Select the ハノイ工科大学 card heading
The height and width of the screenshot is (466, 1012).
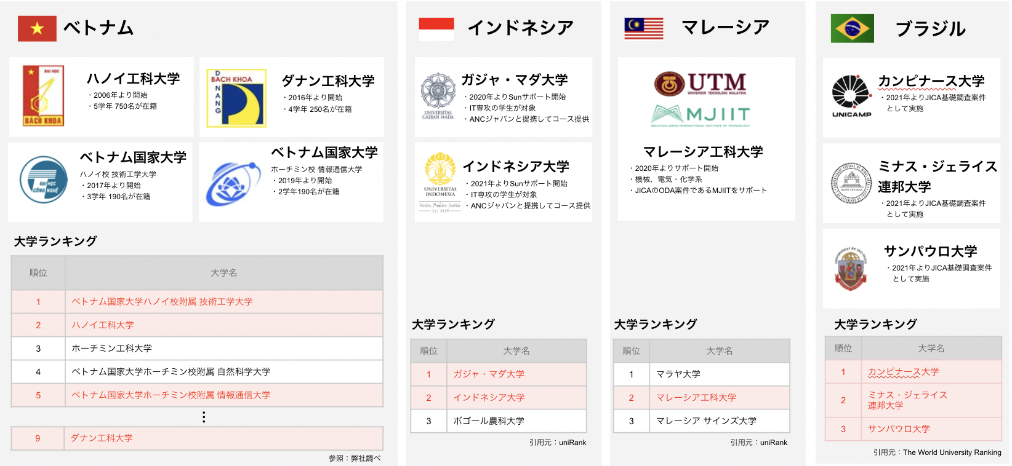[x=133, y=79]
